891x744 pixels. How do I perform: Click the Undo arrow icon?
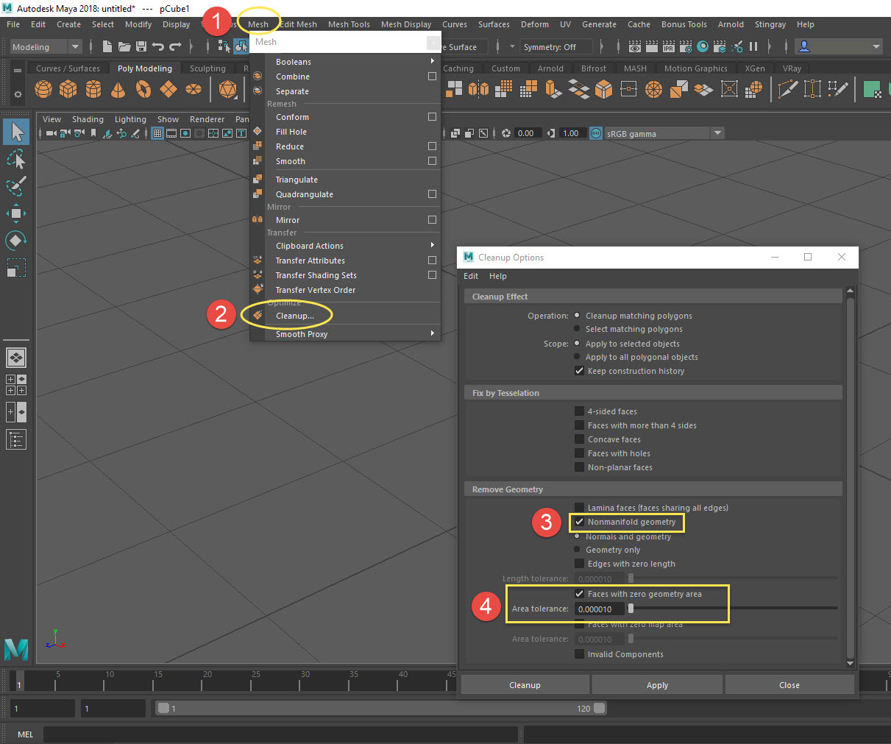[x=157, y=47]
